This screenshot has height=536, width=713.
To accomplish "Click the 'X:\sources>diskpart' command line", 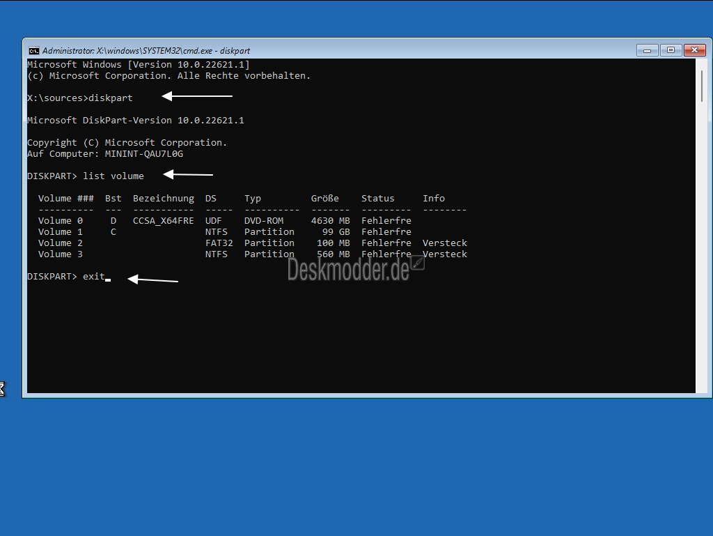I will pos(80,98).
